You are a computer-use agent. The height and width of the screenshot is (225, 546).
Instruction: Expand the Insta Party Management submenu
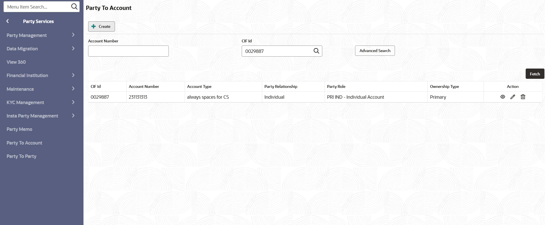coord(73,116)
